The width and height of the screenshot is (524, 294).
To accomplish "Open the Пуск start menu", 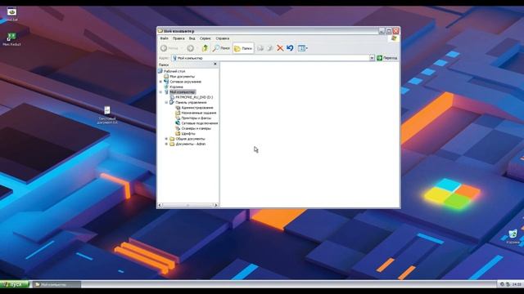I will click(x=15, y=284).
